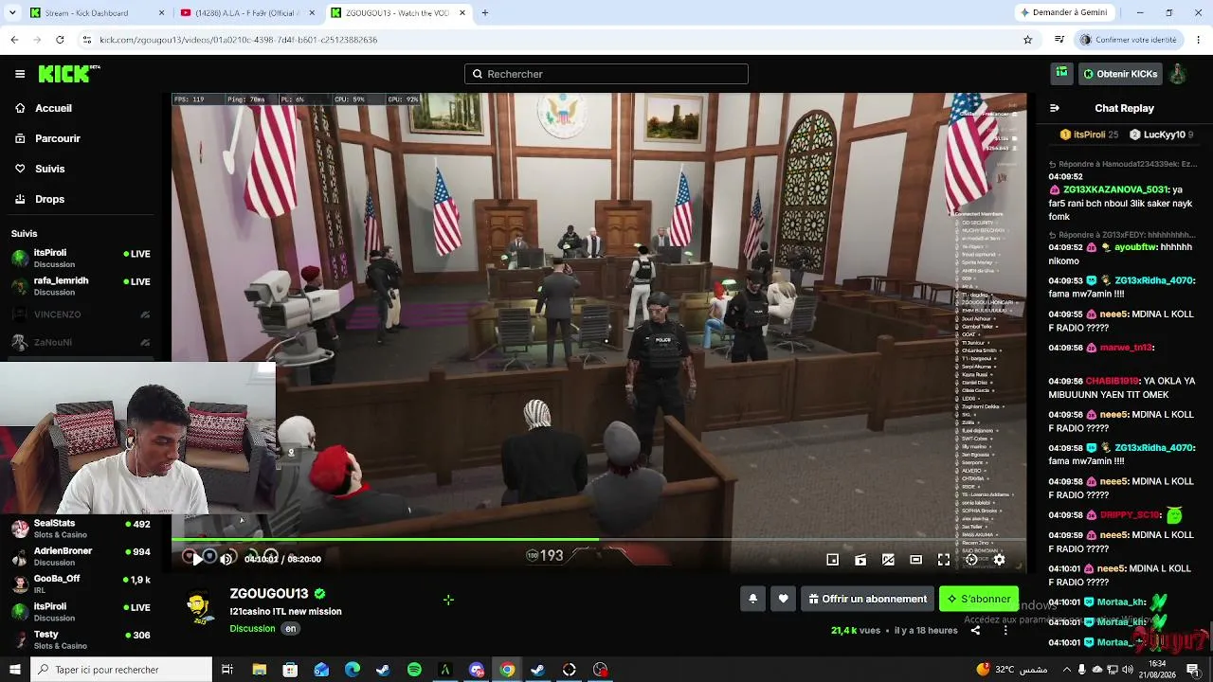Viewport: 1213px width, 682px height.
Task: Click the 'en' language tag
Action: tap(291, 629)
